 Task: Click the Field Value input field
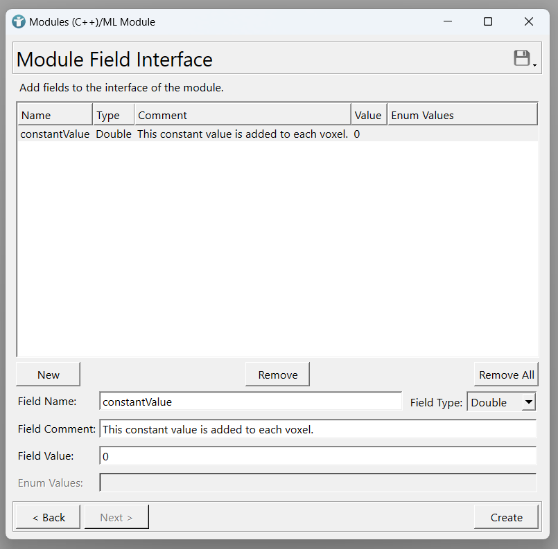[x=317, y=456]
